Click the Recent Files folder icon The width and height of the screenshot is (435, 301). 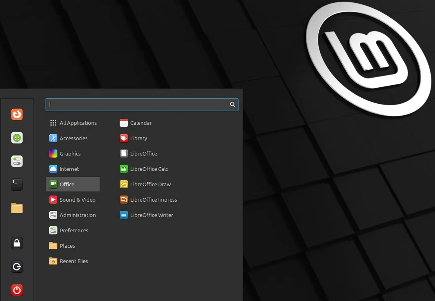[53, 261]
